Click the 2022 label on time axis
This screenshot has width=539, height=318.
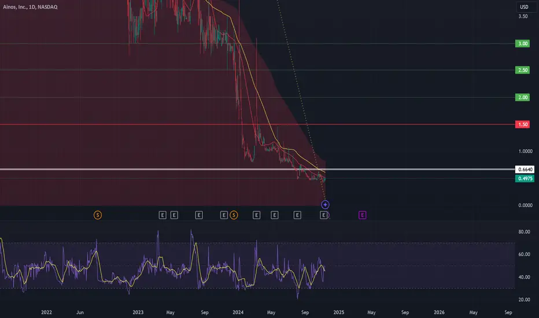[x=46, y=312]
